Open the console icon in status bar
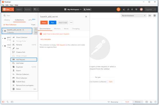The width and height of the screenshot is (159, 105). pyautogui.click(x=12, y=102)
